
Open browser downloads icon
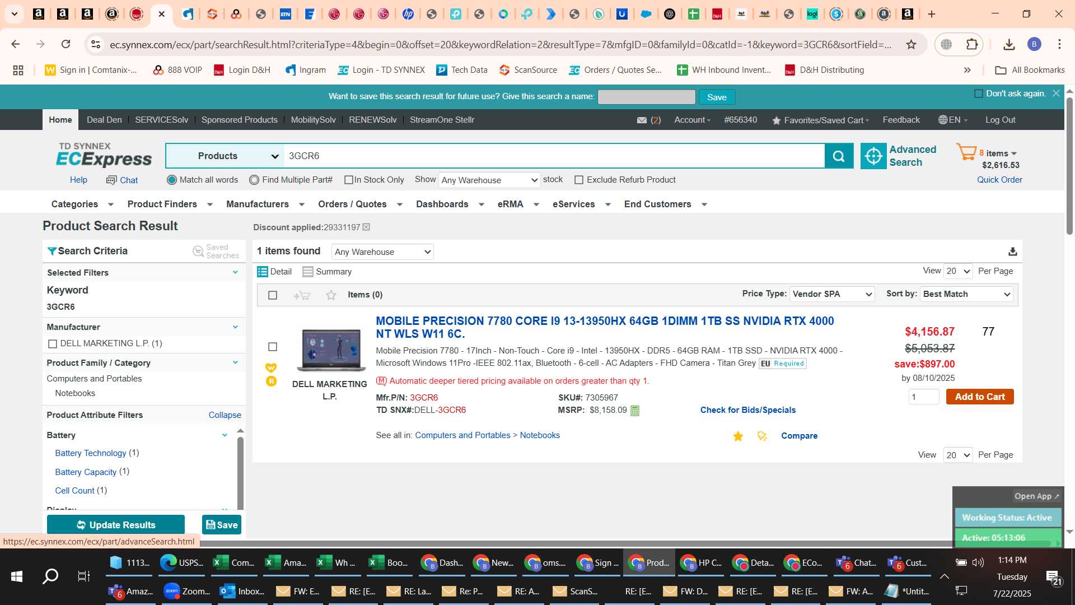(1009, 44)
